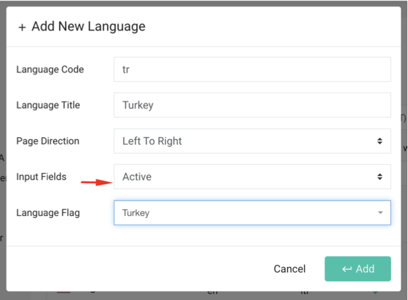Image resolution: width=408 pixels, height=300 pixels.
Task: Click the Left To Right selector arrows
Action: point(380,141)
